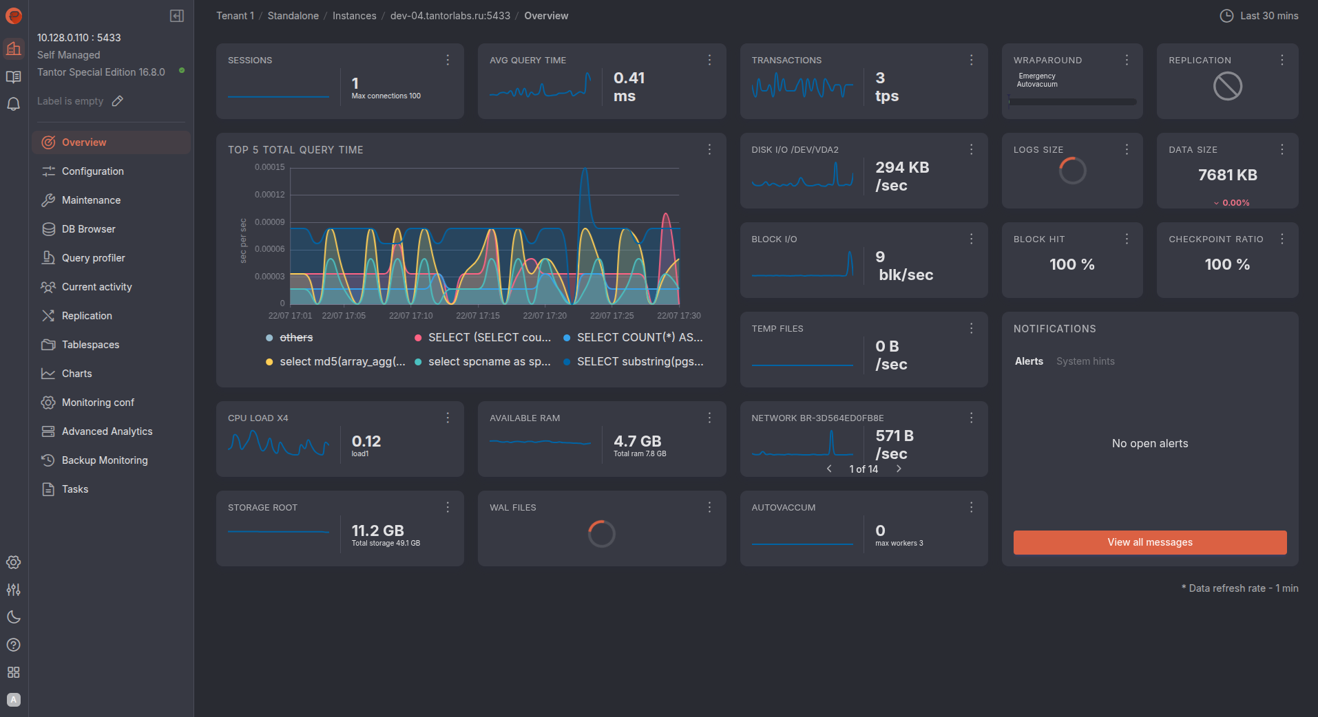Open the documentation book icon
The image size is (1318, 717).
(14, 76)
